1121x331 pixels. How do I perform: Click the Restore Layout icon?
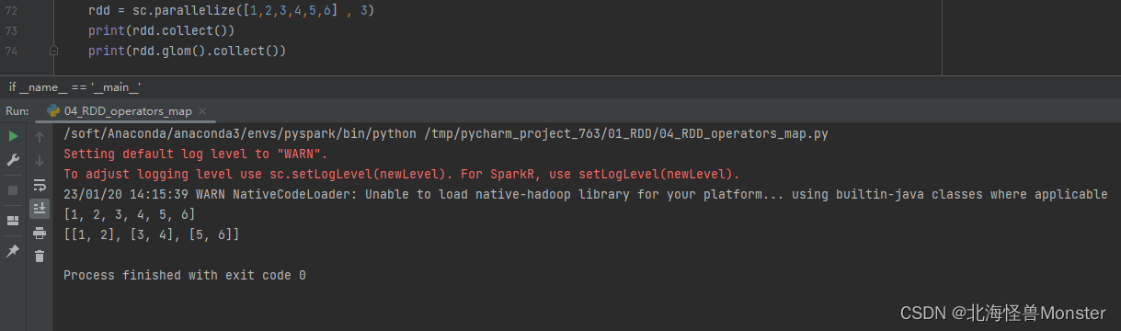coord(13,221)
